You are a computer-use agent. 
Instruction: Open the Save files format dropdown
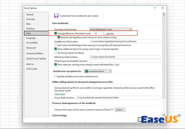[x=111, y=29]
